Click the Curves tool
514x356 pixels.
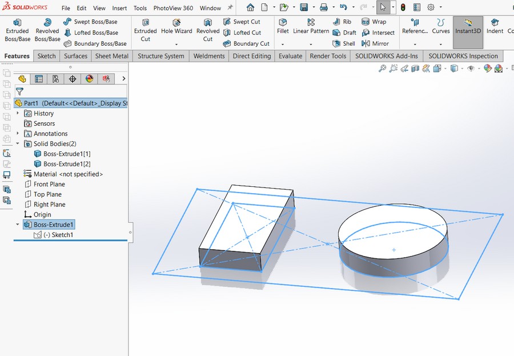click(440, 27)
